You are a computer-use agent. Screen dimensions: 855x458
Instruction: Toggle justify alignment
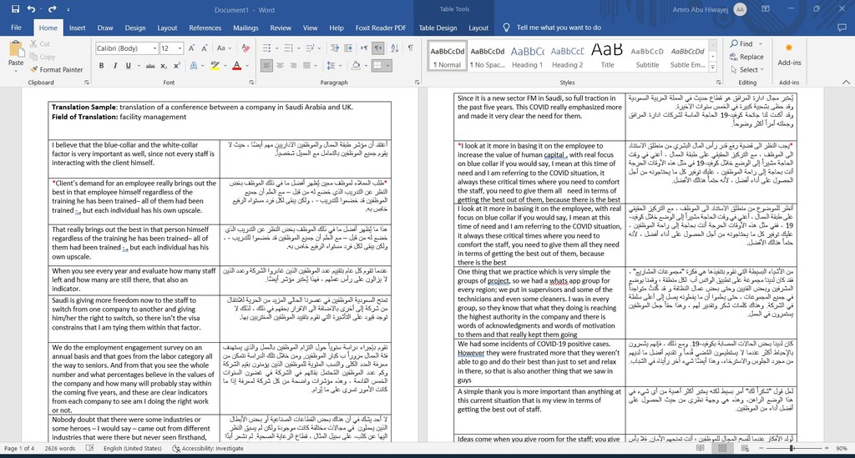tap(306, 66)
